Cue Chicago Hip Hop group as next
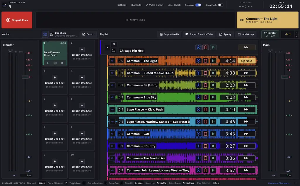The image size is (300, 186). pyautogui.click(x=247, y=47)
